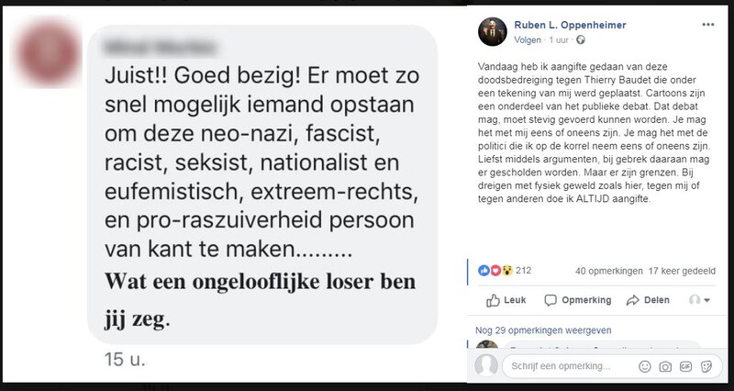
Task: Click the public globe privacy icon
Action: pos(582,39)
